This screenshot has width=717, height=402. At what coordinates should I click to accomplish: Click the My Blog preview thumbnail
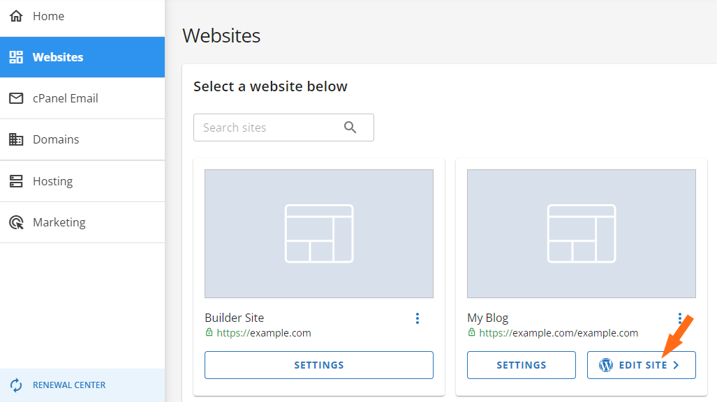tap(581, 233)
